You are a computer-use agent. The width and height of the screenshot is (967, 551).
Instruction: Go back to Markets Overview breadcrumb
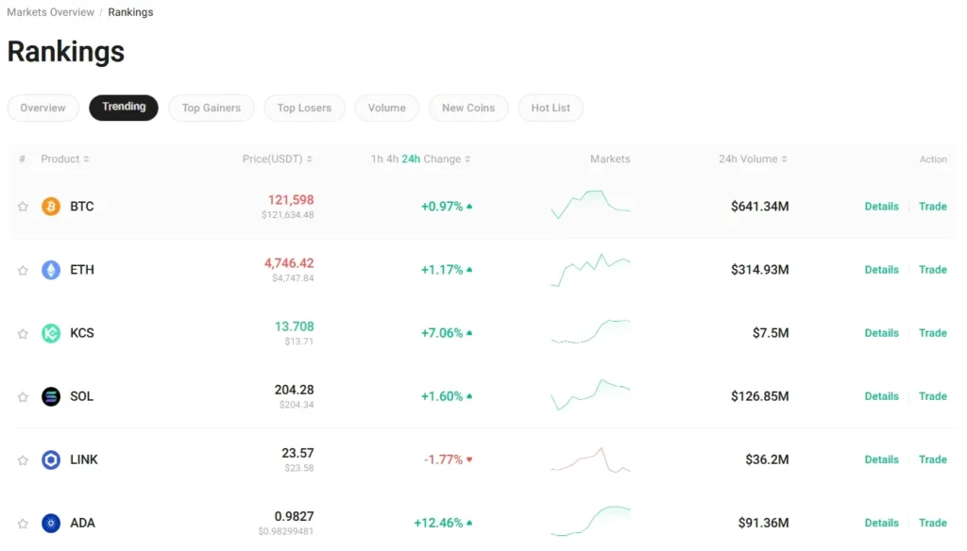[x=50, y=11]
